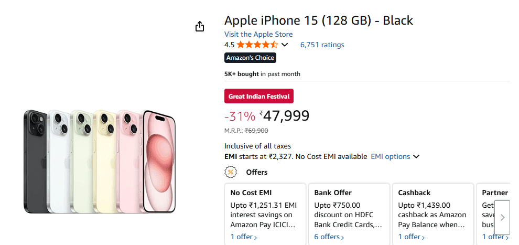519x245 pixels.
Task: Open the 6,751 ratings link
Action: point(322,45)
